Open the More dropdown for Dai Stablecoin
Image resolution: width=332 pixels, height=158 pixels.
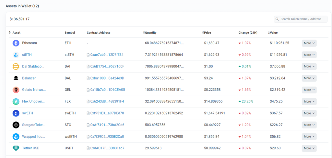[309, 66]
